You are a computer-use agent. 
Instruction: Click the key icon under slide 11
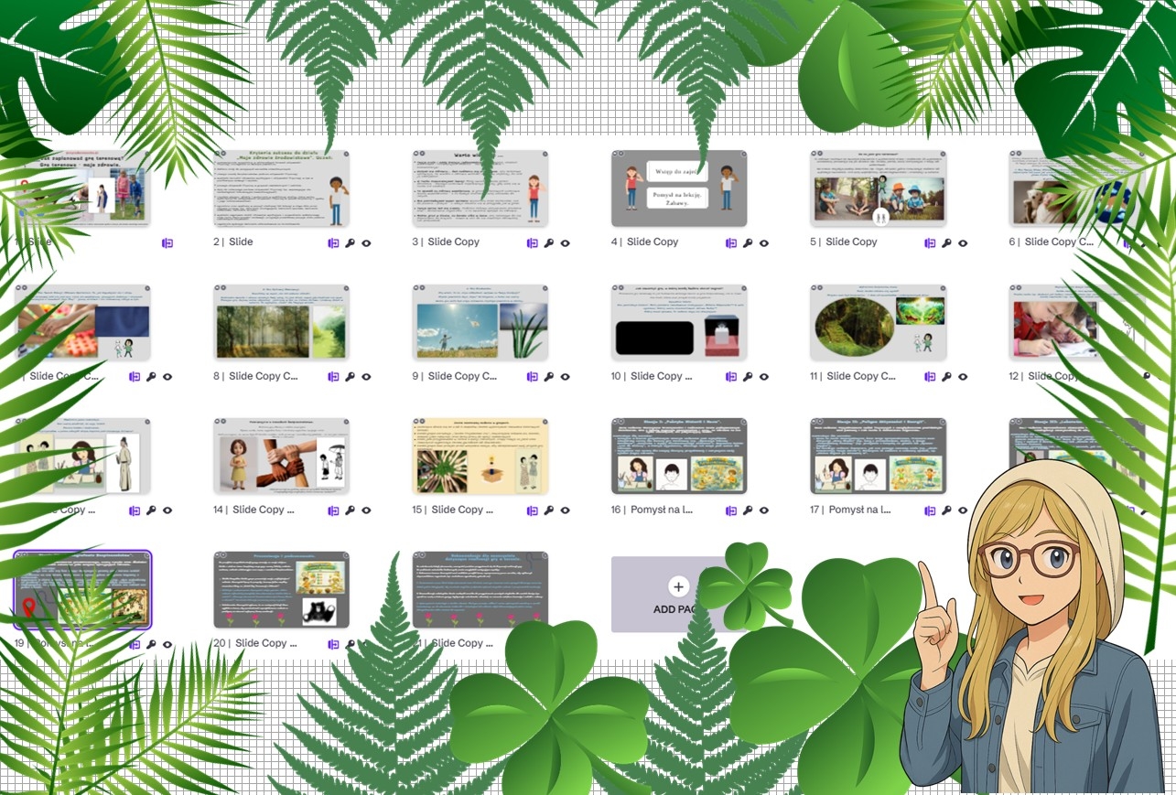pos(947,377)
